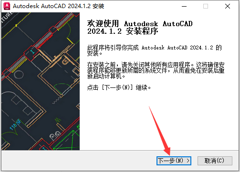Click the disabled maximize button

[206, 6]
